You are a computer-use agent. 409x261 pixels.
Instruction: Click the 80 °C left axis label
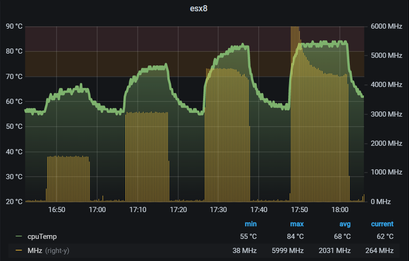point(14,51)
